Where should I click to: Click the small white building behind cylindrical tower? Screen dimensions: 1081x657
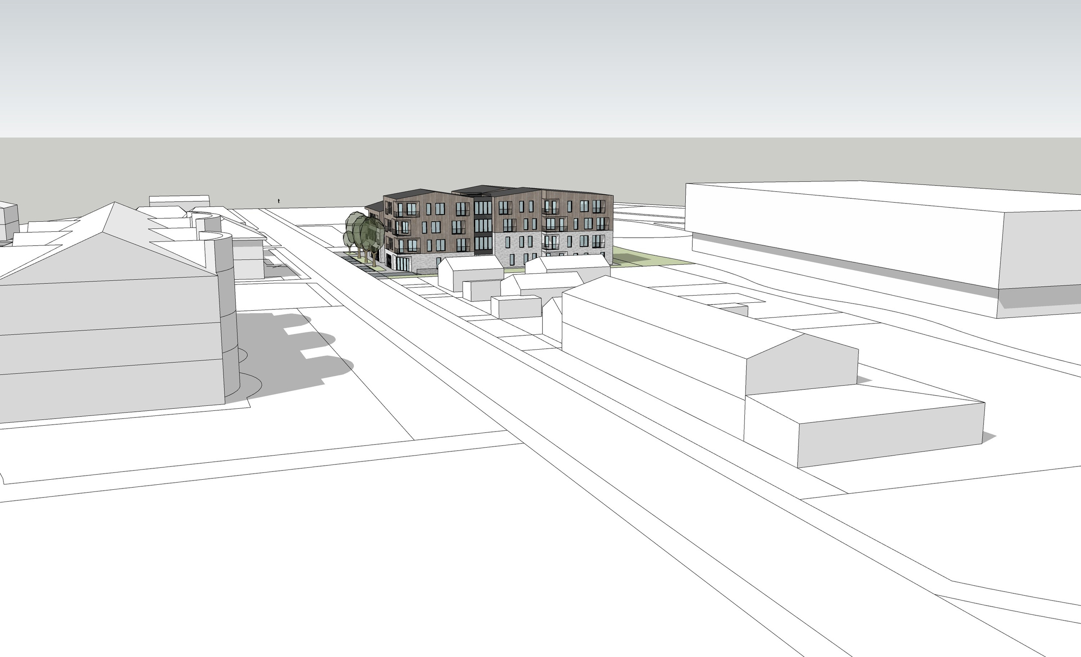click(248, 259)
